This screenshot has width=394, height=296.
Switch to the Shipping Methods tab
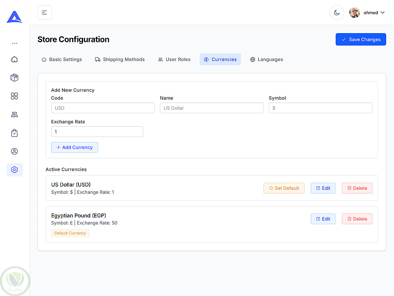[120, 60]
